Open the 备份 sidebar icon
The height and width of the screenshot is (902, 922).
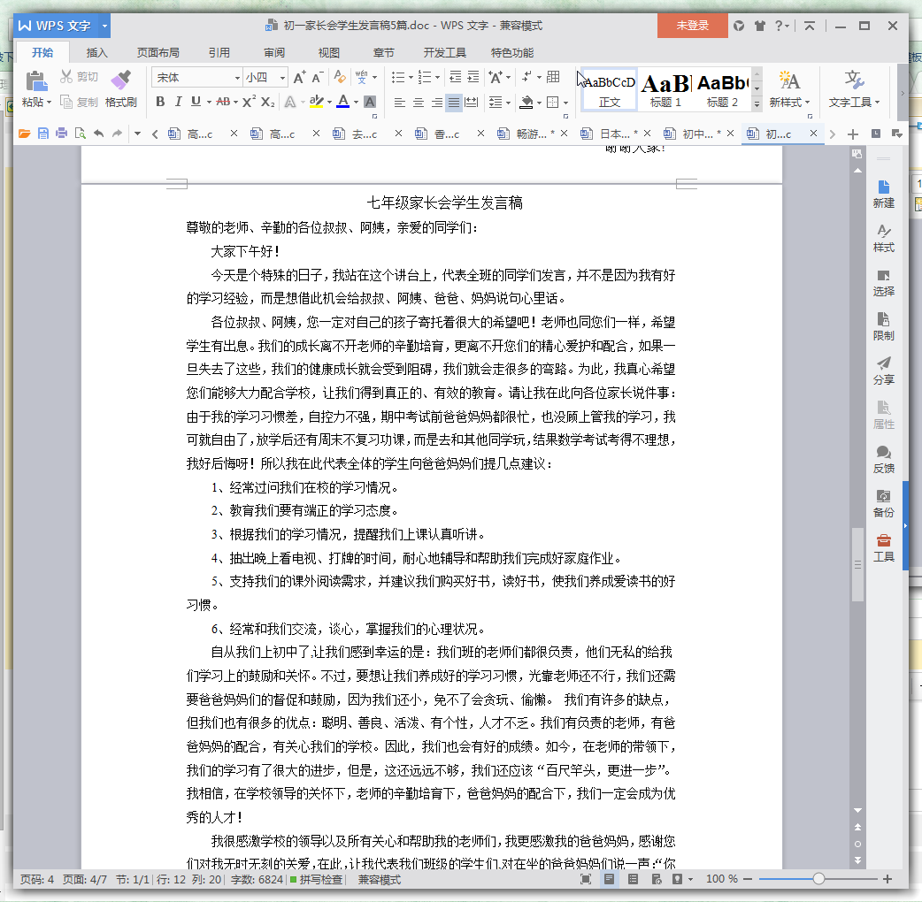[x=883, y=503]
